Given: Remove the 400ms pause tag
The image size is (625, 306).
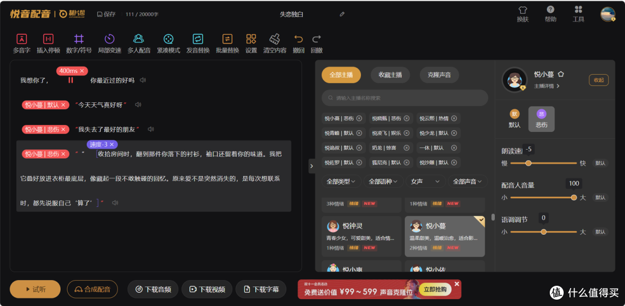Looking at the screenshot, I should (x=82, y=71).
